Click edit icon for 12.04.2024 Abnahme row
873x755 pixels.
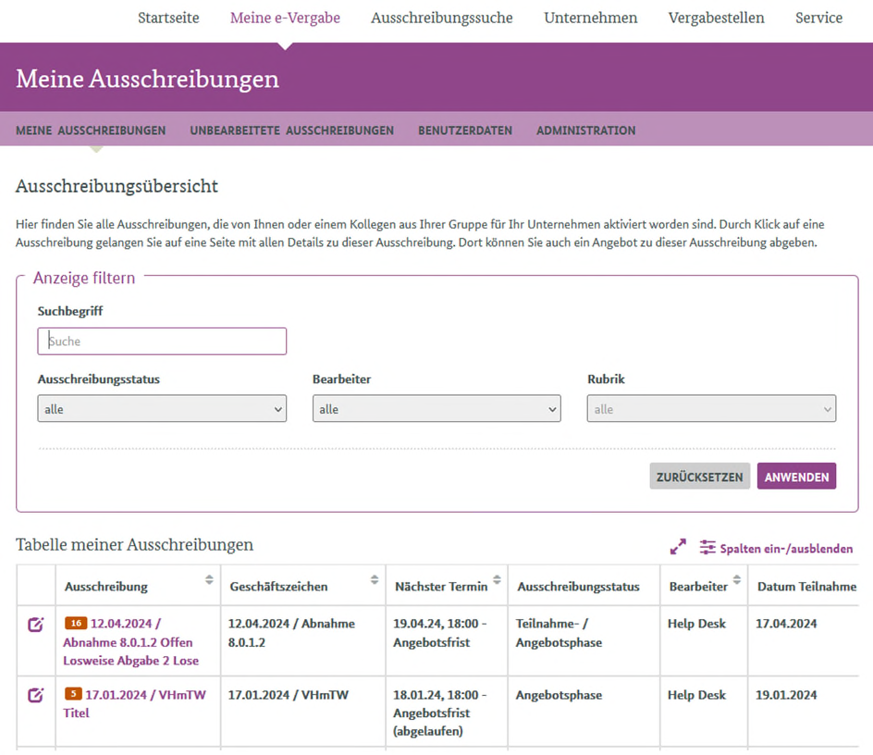35,625
